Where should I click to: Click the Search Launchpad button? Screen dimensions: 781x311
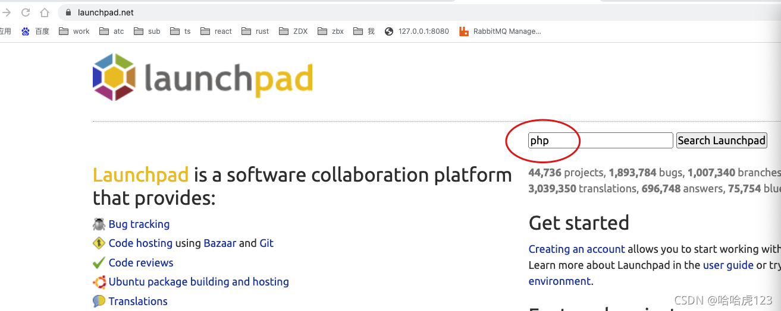click(722, 141)
